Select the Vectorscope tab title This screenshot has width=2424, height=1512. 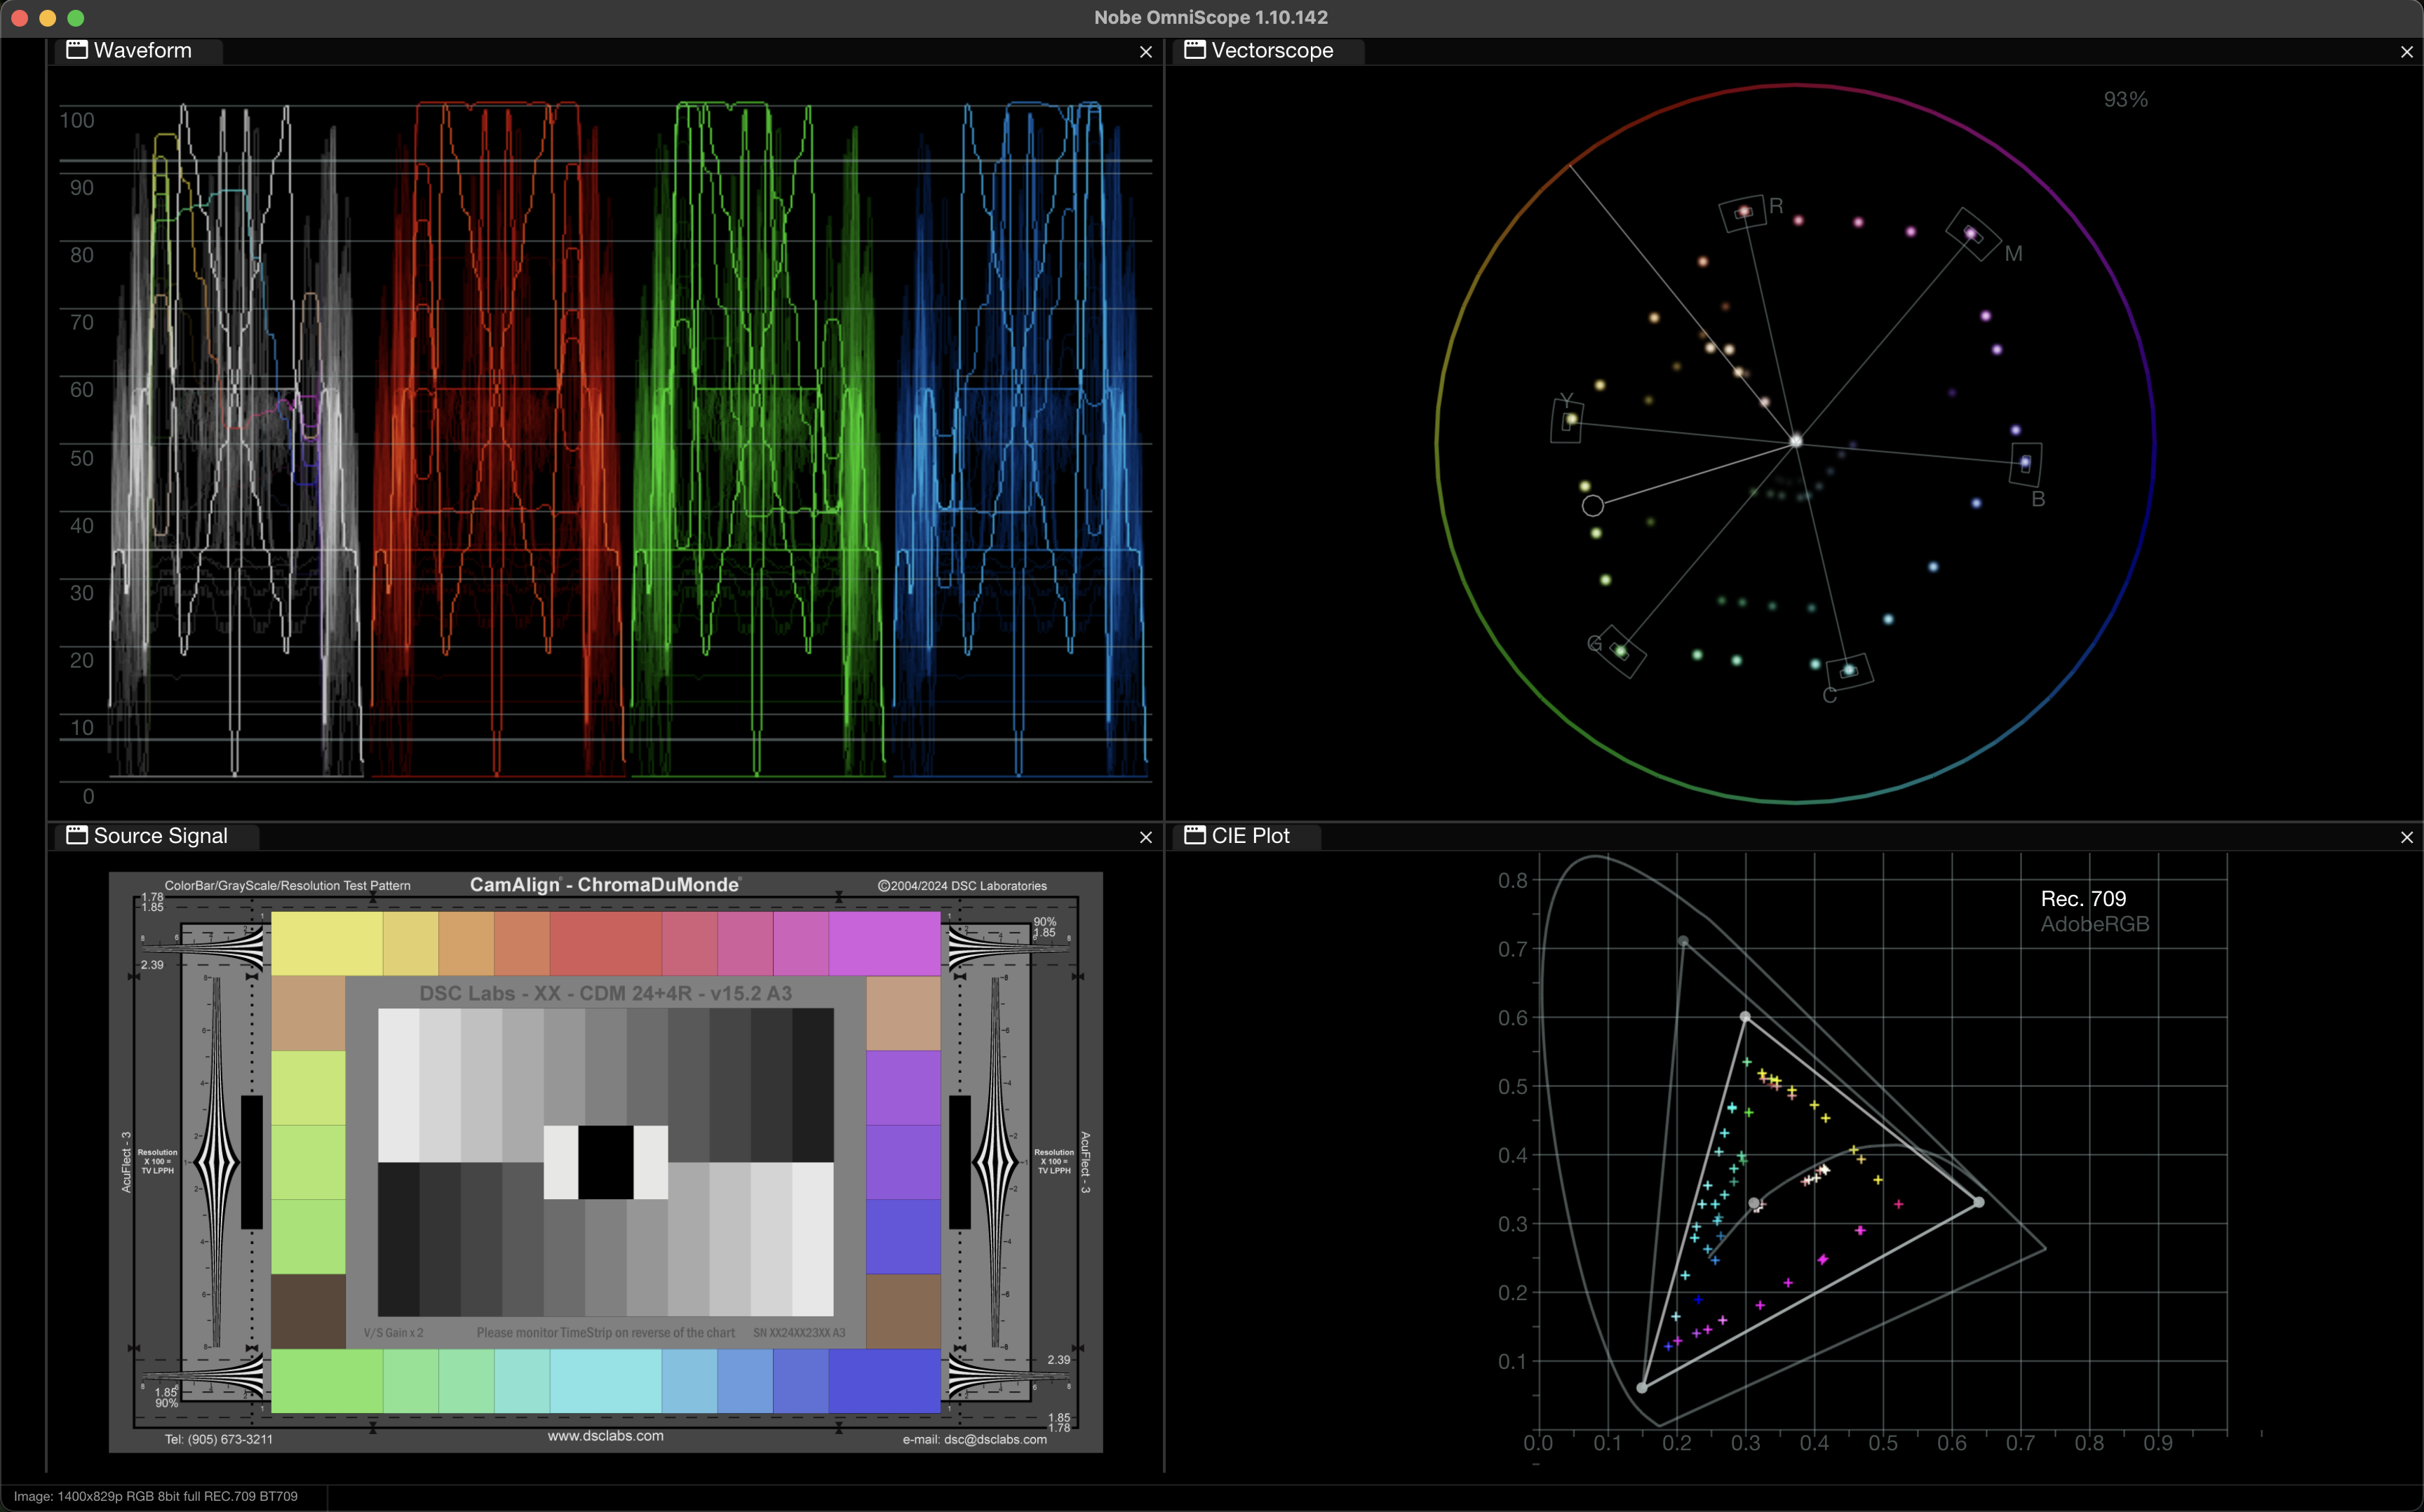(x=1272, y=50)
